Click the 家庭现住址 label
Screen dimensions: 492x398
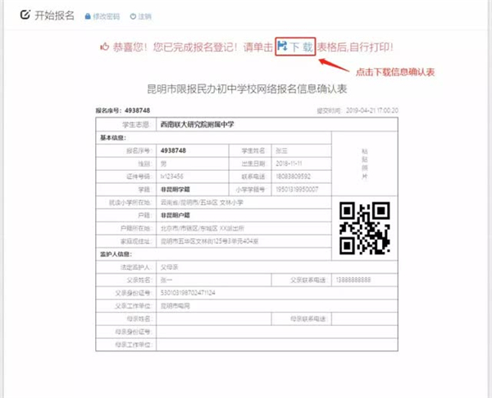135,241
